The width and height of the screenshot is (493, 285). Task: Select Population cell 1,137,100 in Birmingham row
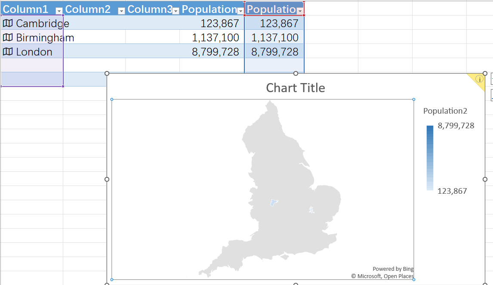coord(212,37)
